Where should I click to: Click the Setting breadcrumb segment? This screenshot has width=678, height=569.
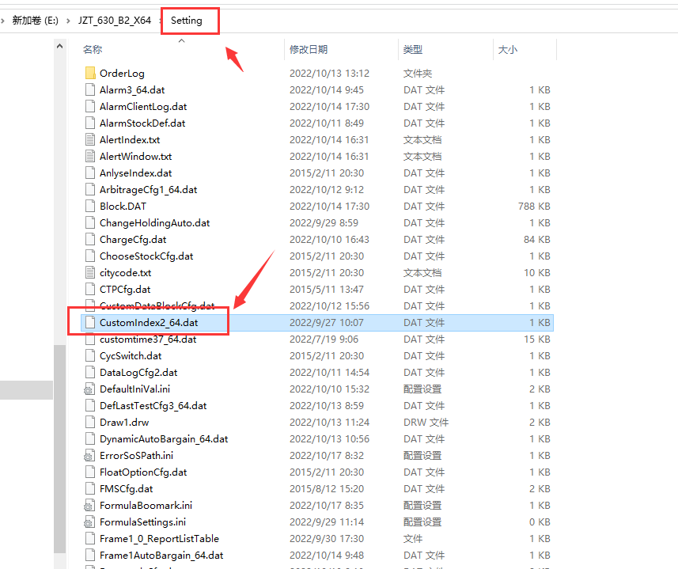click(x=187, y=21)
